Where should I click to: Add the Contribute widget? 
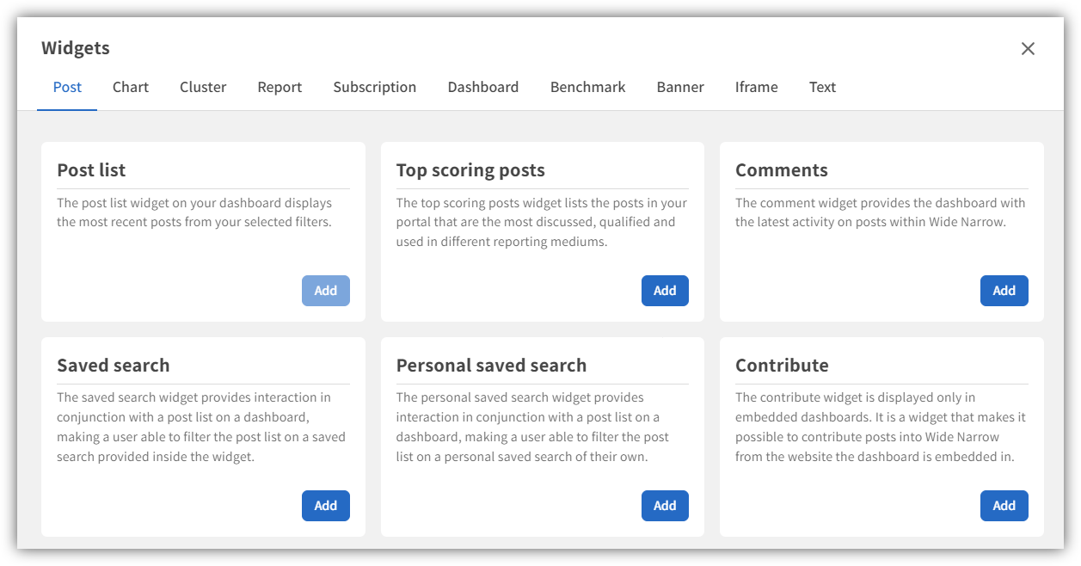coord(1004,506)
